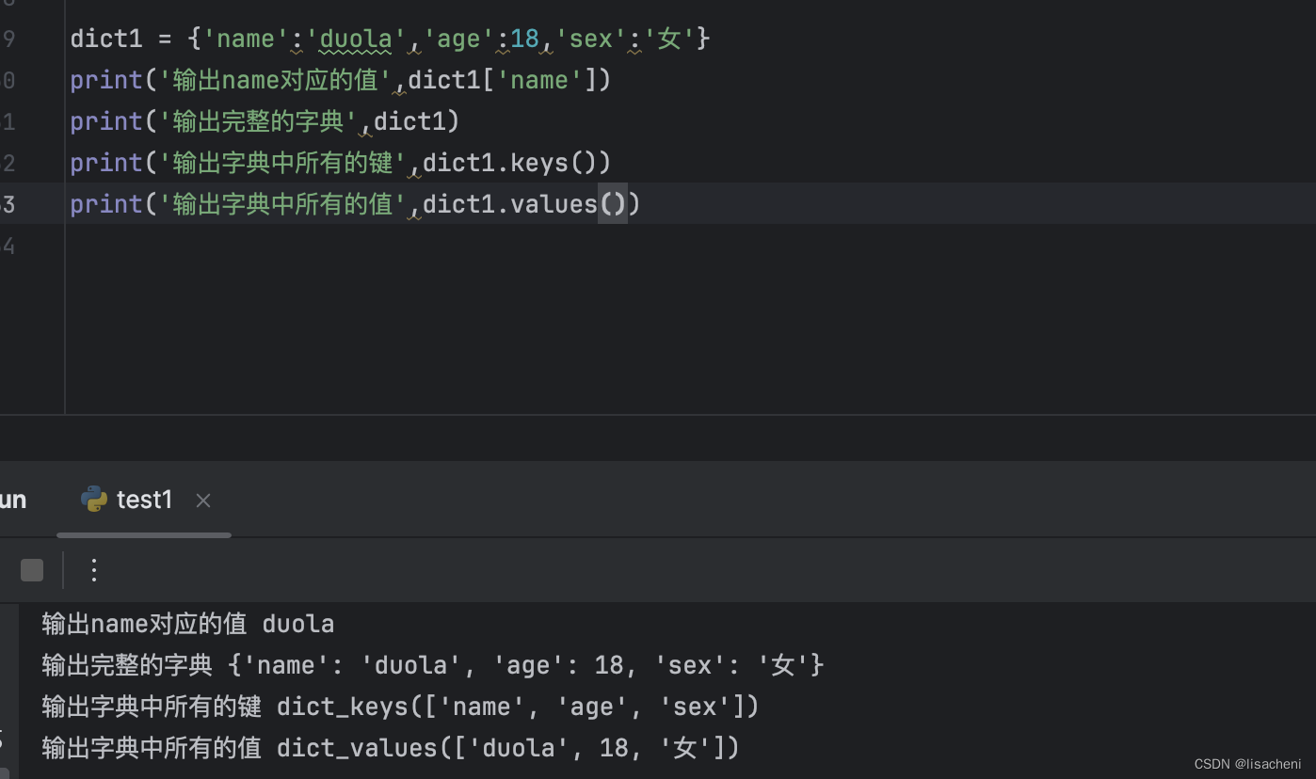Click dict1.keys() call in editor

pyautogui.click(x=517, y=163)
